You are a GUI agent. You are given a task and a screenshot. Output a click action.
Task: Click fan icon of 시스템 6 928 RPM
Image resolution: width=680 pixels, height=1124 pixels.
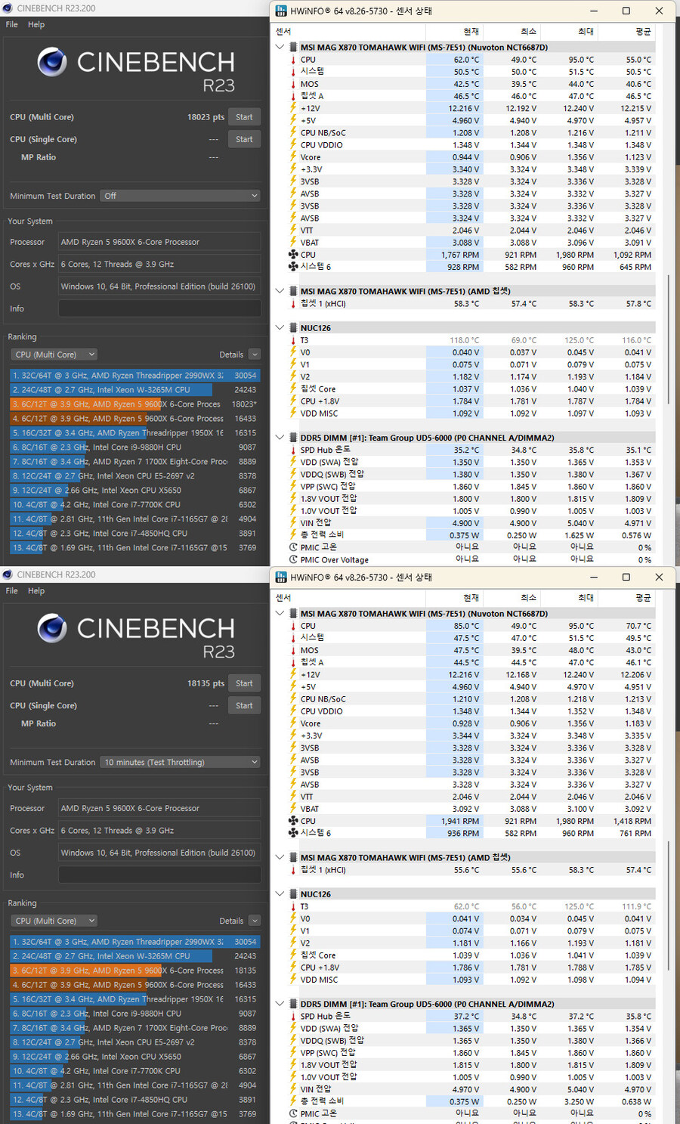293,267
